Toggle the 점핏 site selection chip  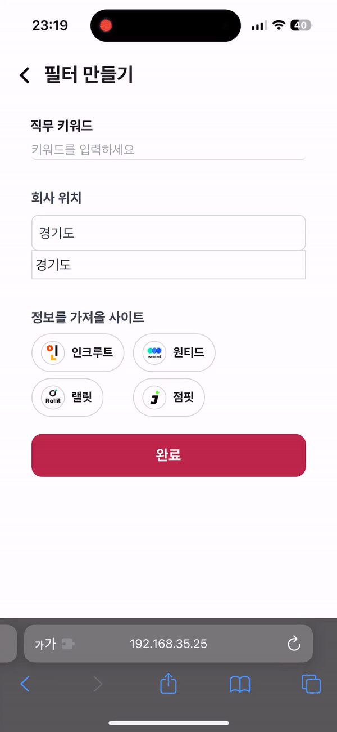168,398
